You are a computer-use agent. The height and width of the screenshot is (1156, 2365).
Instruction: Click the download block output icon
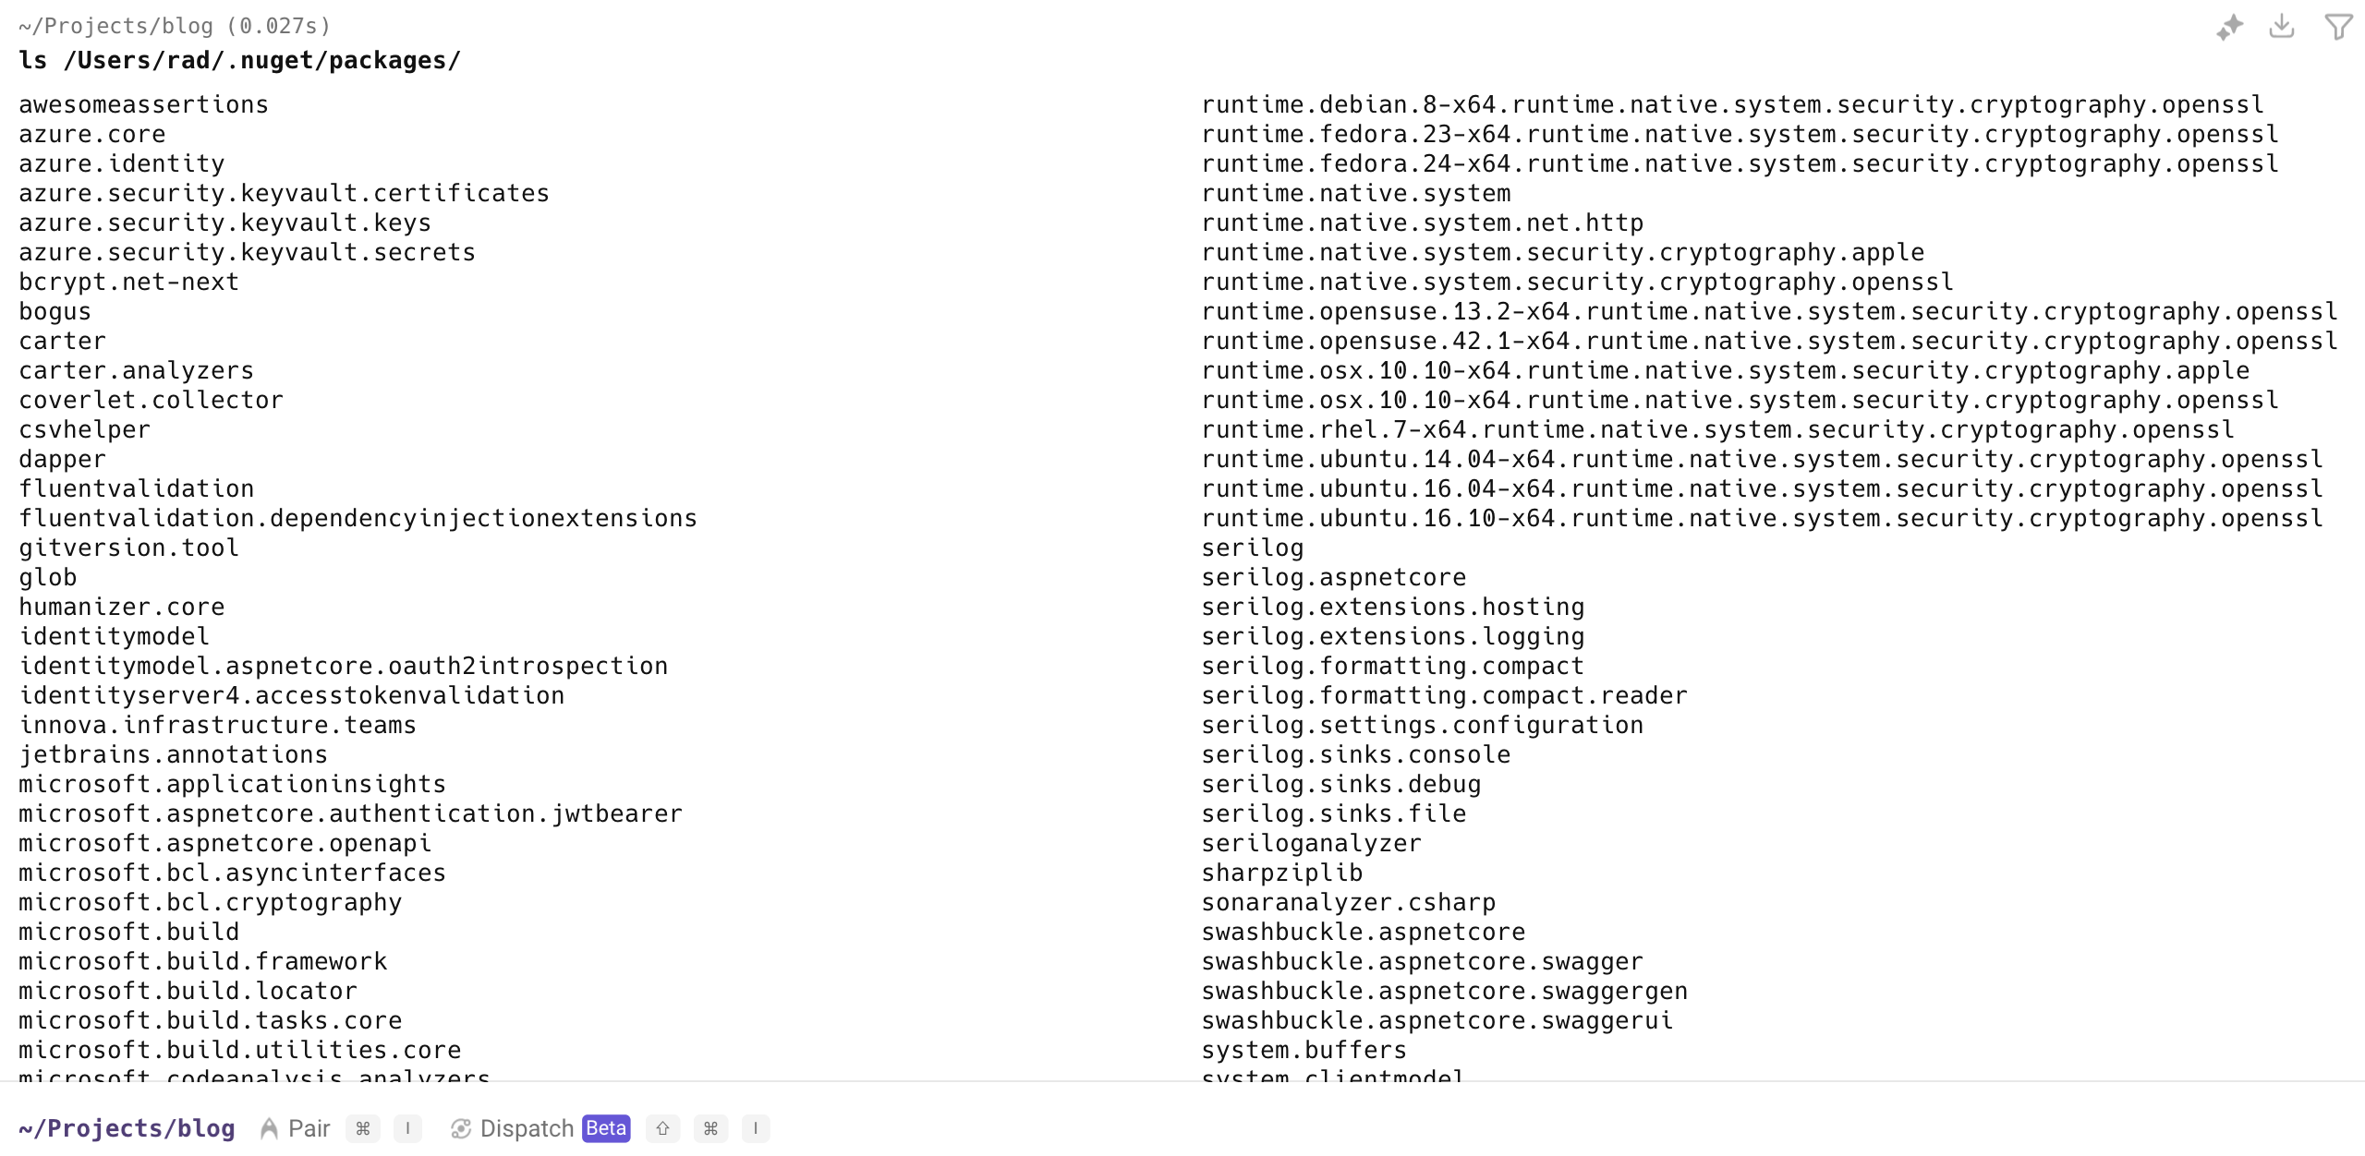coord(2282,27)
